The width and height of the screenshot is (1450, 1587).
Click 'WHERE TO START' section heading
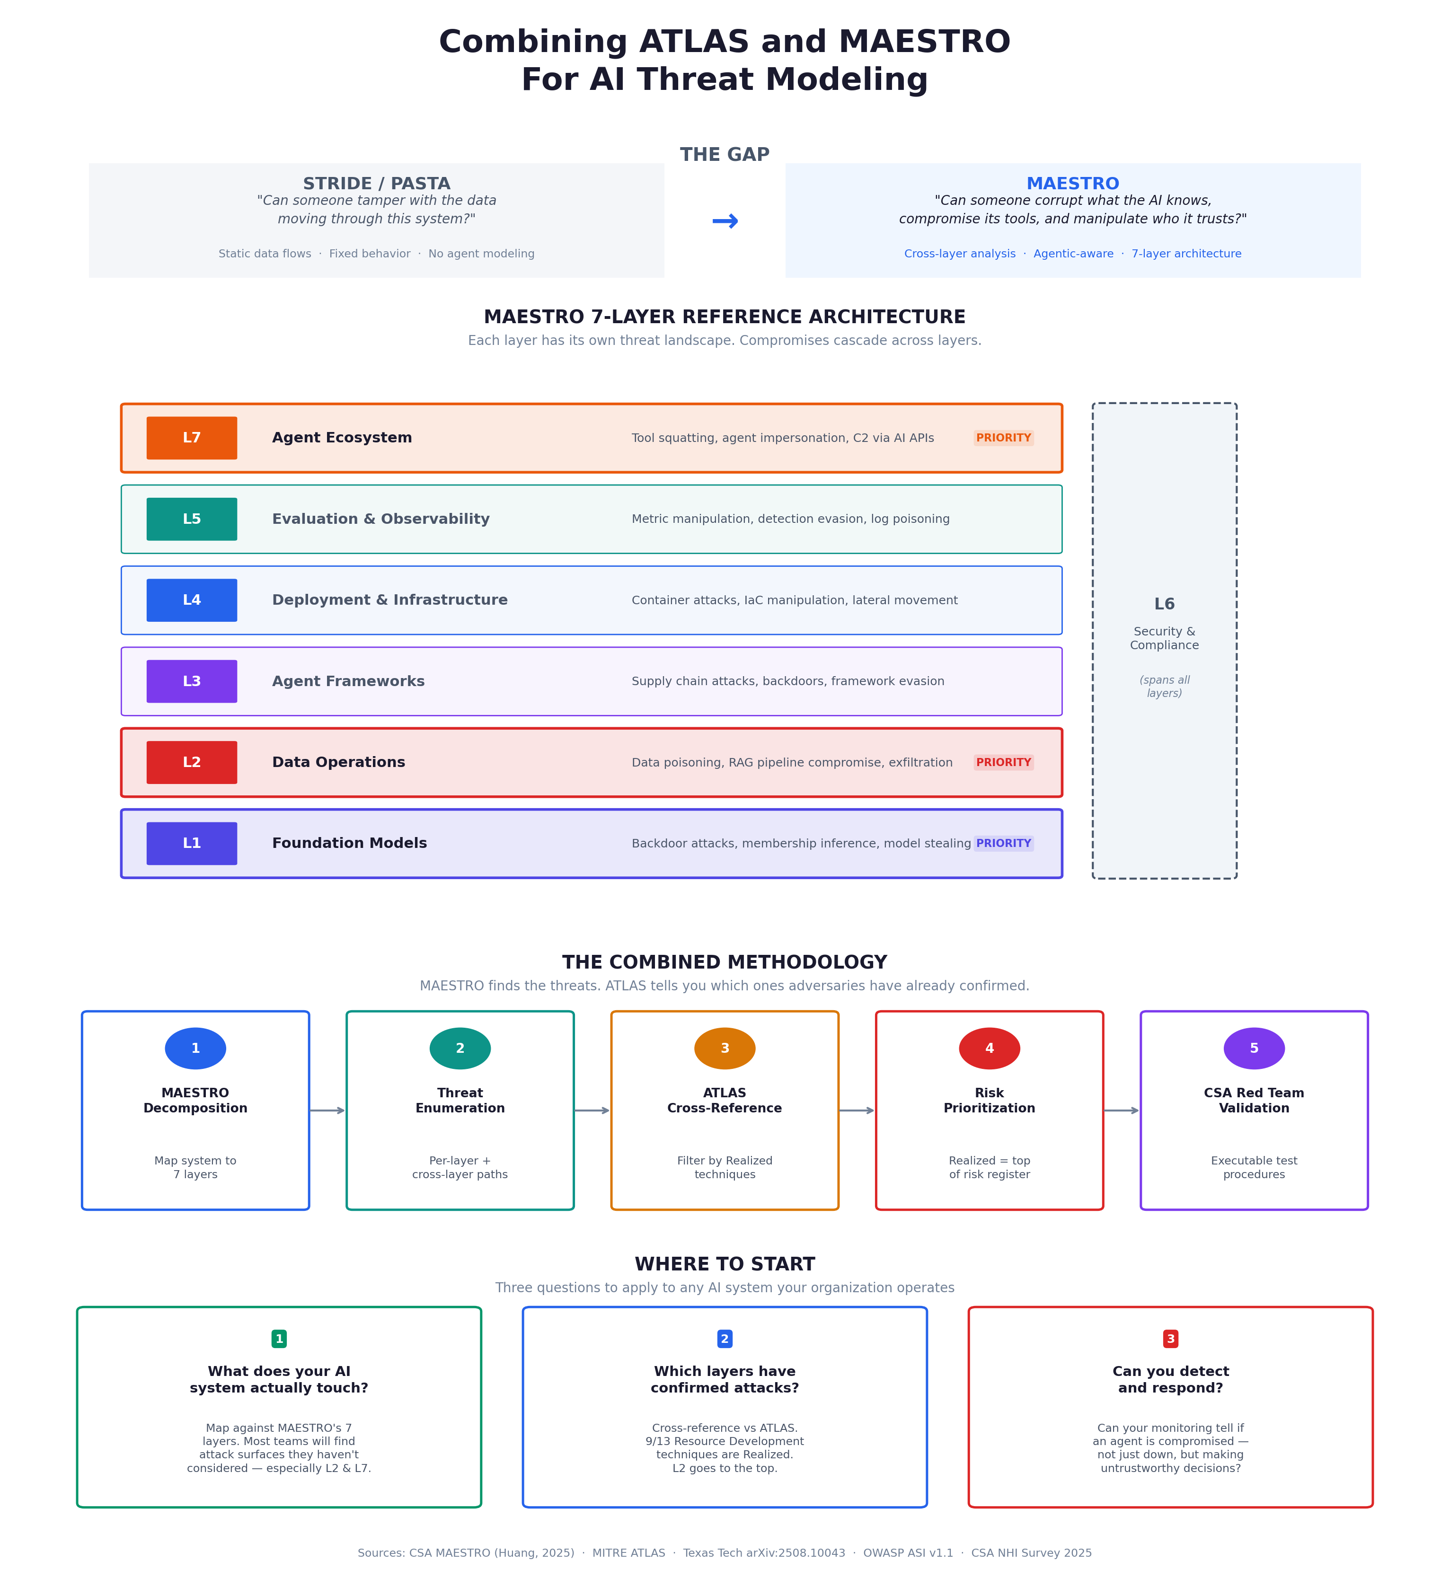[724, 1264]
